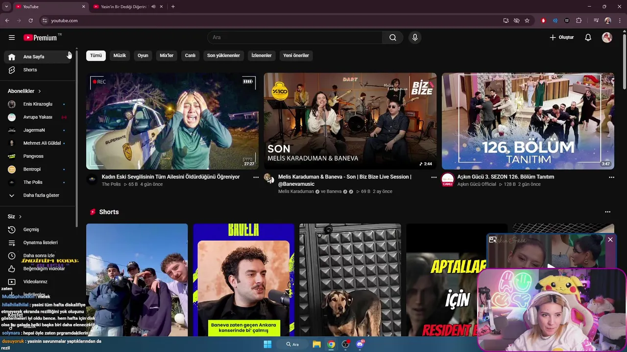
Task: Open the YouTube account avatar menu
Action: pos(607,37)
